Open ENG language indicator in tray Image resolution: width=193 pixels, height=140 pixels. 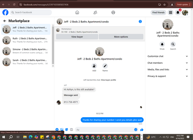pyautogui.click(x=172, y=137)
